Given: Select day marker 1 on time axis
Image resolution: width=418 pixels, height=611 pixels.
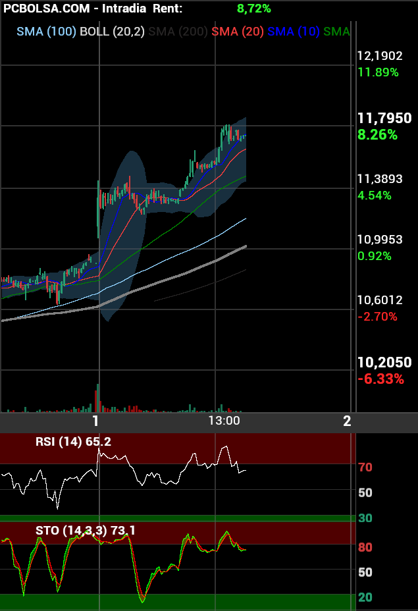Looking at the screenshot, I should pyautogui.click(x=96, y=421).
